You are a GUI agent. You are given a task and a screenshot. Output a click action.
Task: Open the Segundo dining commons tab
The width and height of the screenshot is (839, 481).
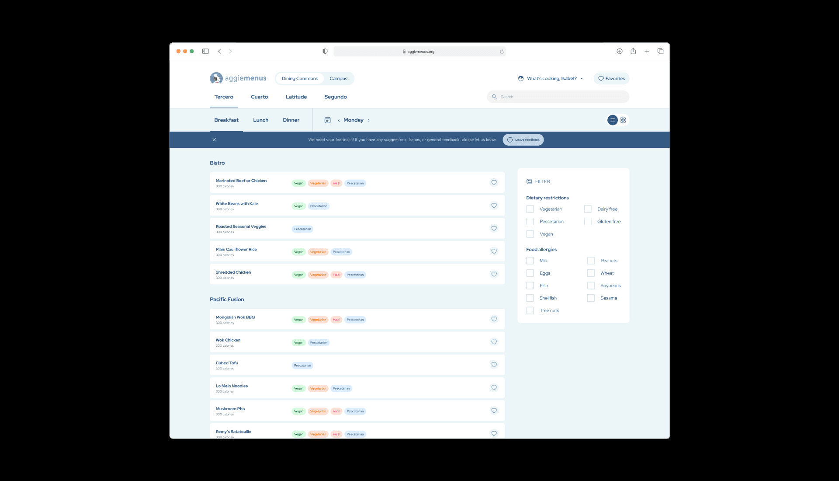(x=335, y=97)
